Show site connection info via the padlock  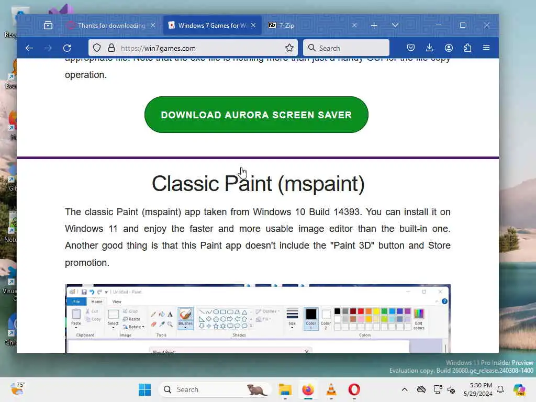(x=111, y=48)
